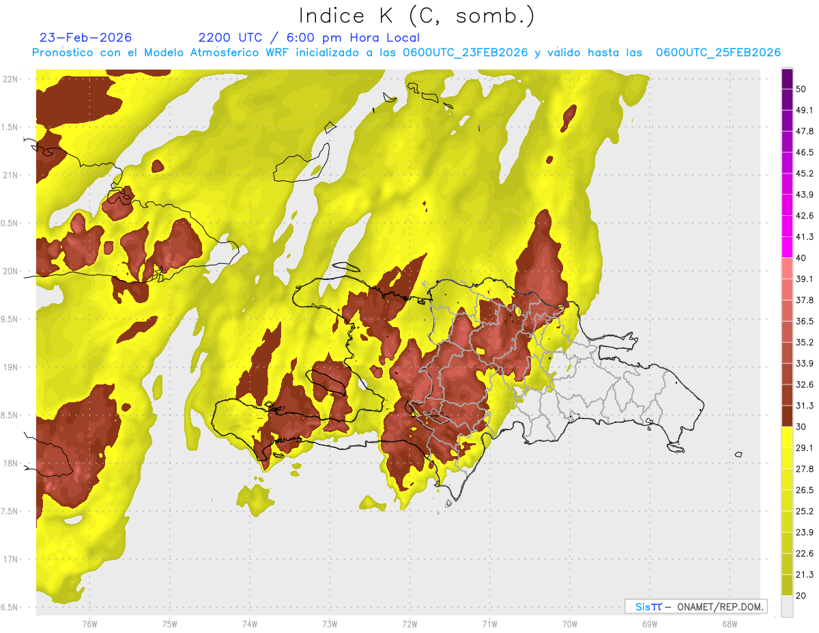This screenshot has width=819, height=633.
Task: Click the latitude axis label "21N"
Action: click(11, 175)
